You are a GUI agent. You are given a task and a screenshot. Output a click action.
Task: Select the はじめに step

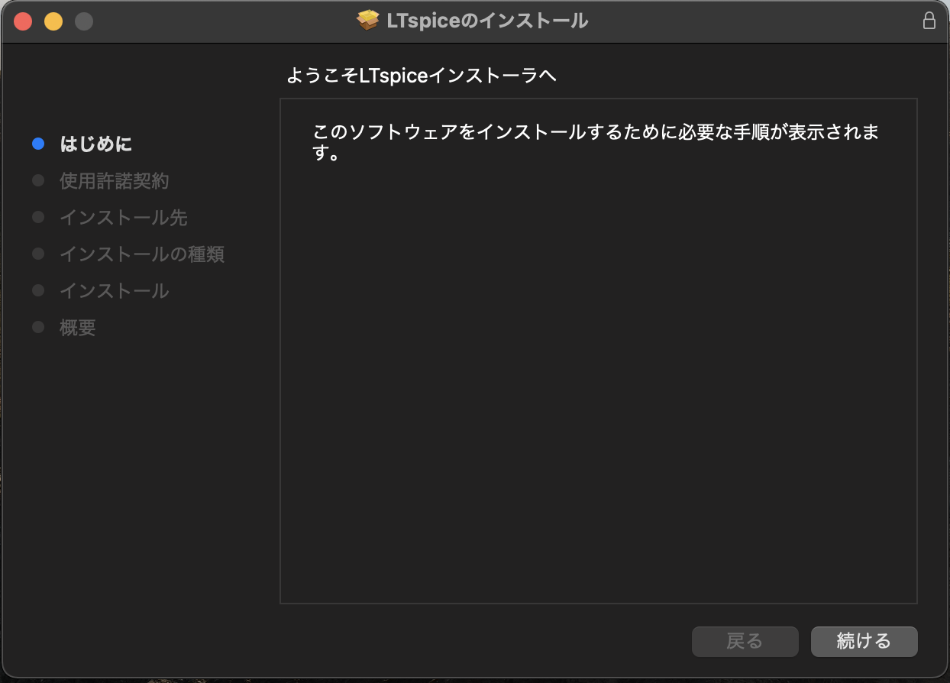96,144
